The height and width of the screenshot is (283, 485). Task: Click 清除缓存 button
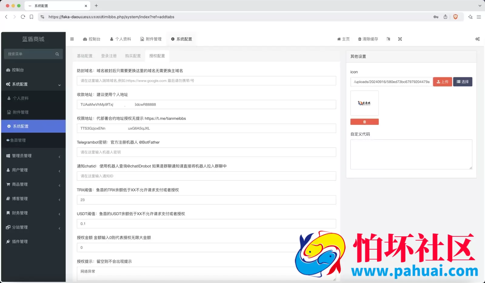pyautogui.click(x=368, y=39)
